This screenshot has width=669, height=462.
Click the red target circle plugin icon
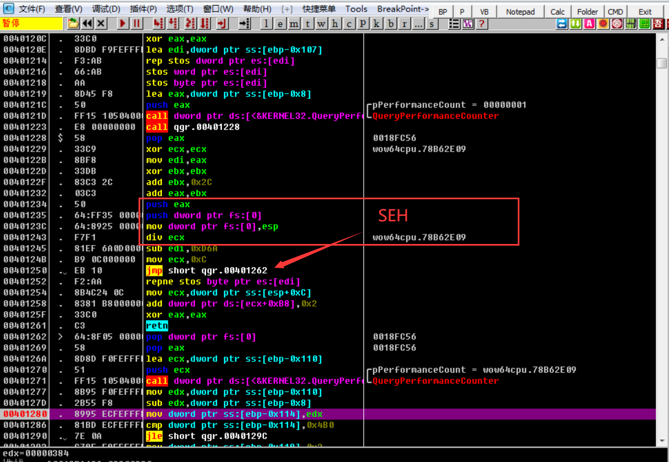[x=617, y=23]
